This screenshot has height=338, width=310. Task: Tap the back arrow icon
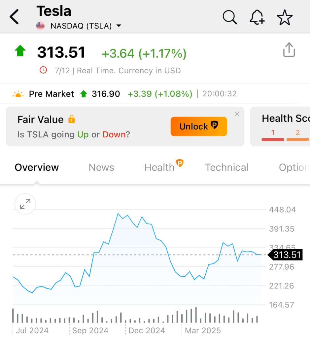tap(14, 17)
